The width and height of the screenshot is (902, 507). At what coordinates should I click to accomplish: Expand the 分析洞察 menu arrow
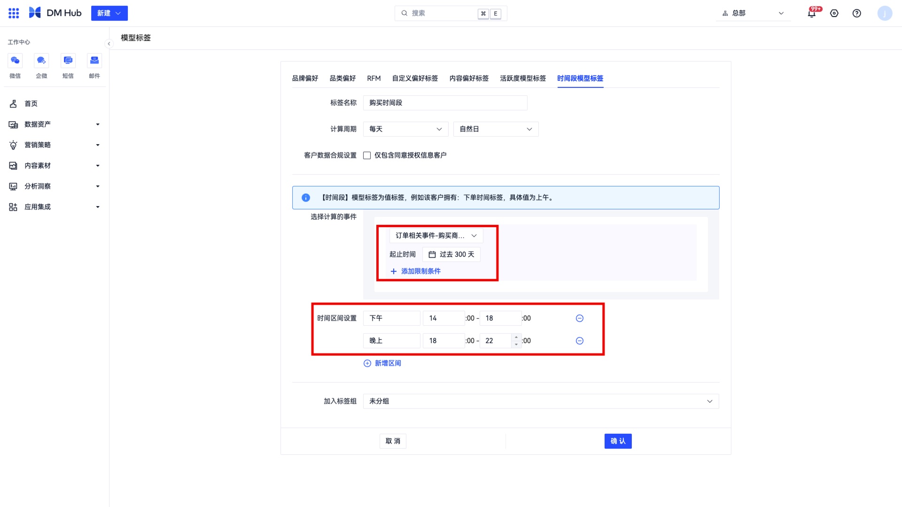tap(98, 186)
